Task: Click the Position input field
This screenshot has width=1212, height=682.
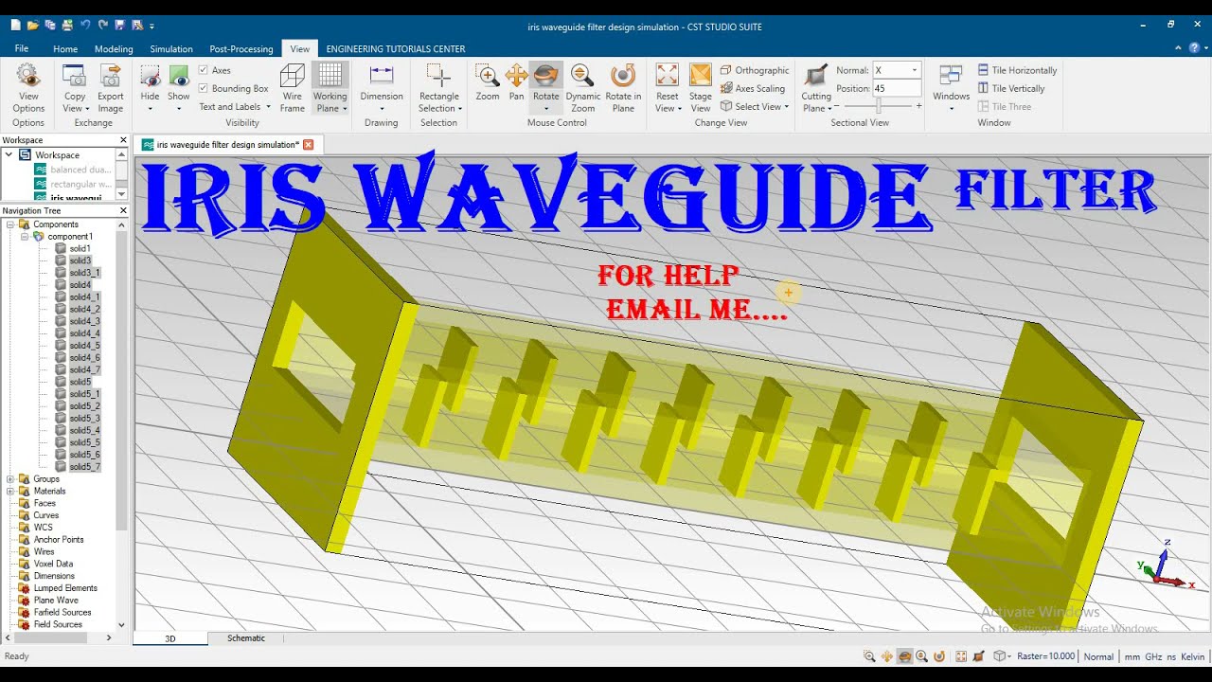Action: point(898,88)
